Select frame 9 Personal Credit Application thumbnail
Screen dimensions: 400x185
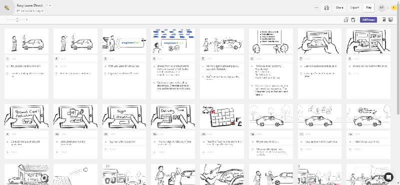tap(26, 116)
